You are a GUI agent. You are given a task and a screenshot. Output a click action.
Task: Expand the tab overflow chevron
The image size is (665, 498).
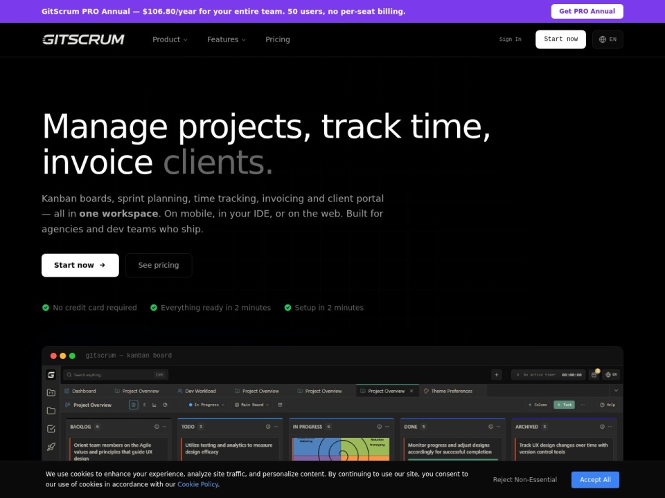coord(617,391)
